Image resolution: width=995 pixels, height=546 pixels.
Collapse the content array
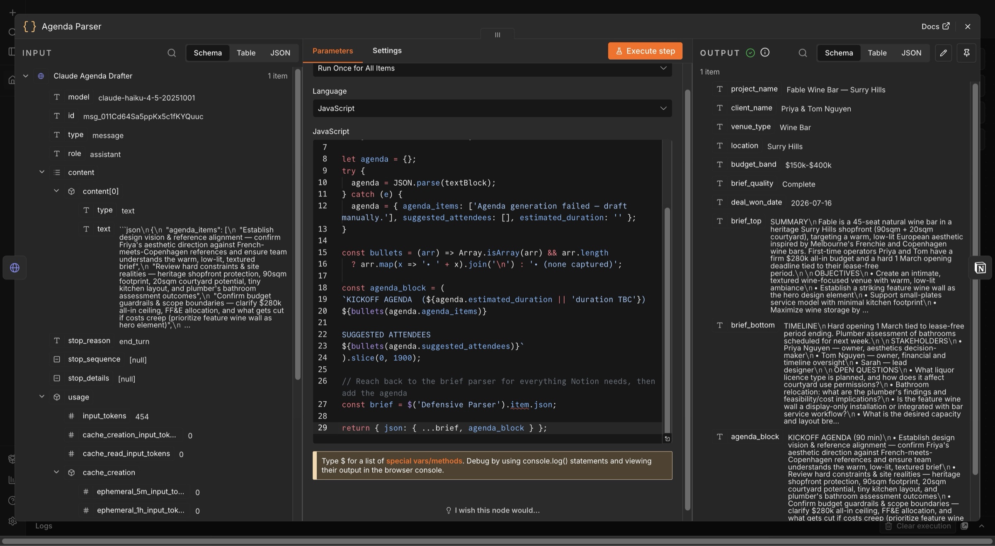click(42, 172)
